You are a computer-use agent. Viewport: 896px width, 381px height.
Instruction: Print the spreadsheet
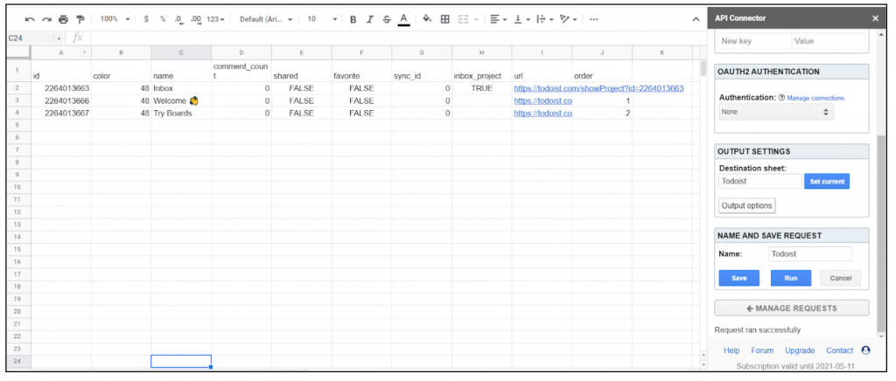63,19
